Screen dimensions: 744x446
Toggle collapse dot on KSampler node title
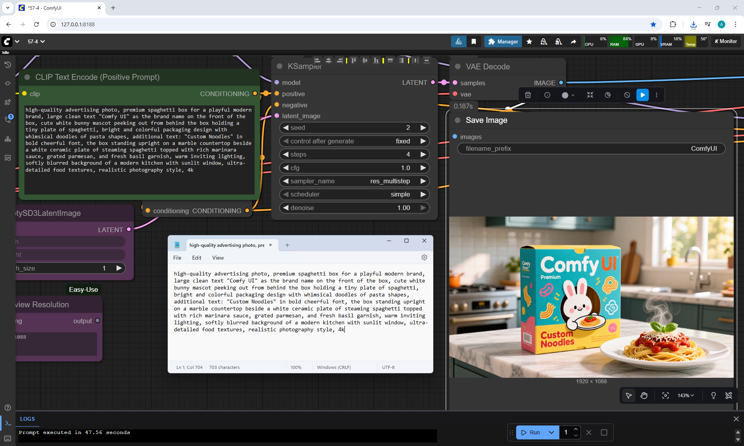point(279,66)
